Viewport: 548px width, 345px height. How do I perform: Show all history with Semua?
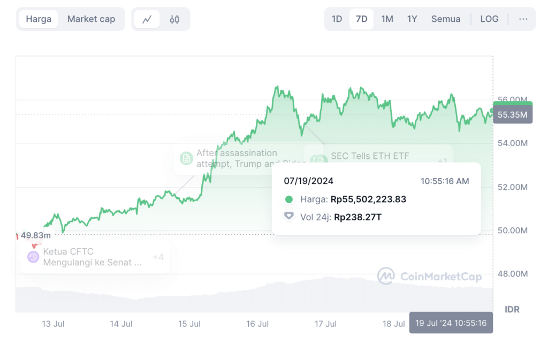click(446, 19)
